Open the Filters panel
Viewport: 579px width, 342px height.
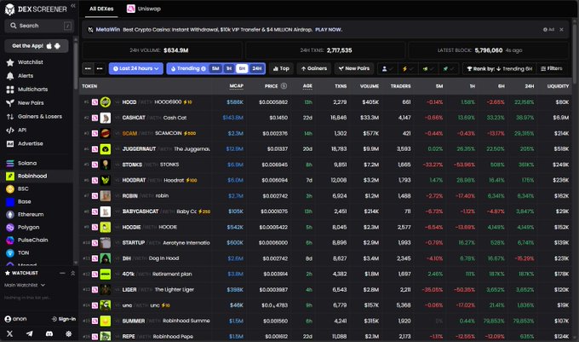(x=551, y=68)
